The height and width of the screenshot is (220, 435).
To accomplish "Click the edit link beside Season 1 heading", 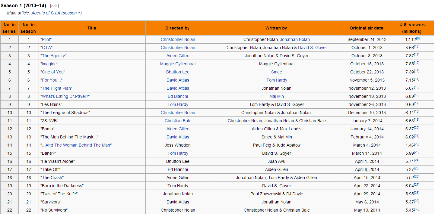I will tap(54, 6).
